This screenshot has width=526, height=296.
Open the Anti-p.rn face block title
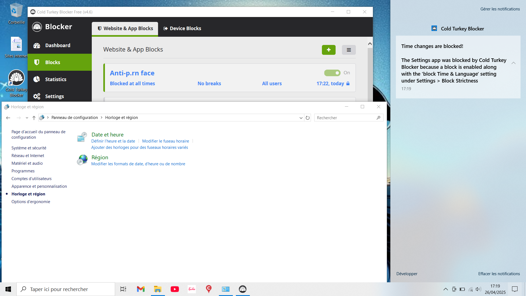coord(132,73)
